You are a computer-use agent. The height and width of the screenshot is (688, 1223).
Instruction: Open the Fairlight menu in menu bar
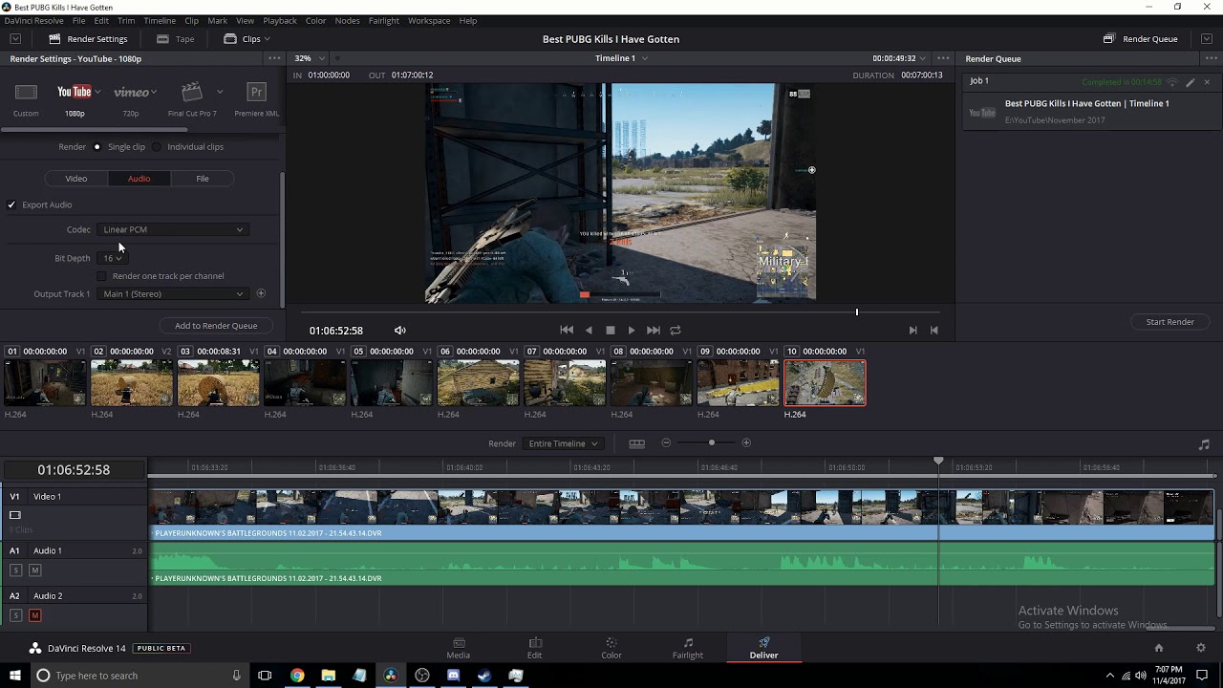point(383,20)
